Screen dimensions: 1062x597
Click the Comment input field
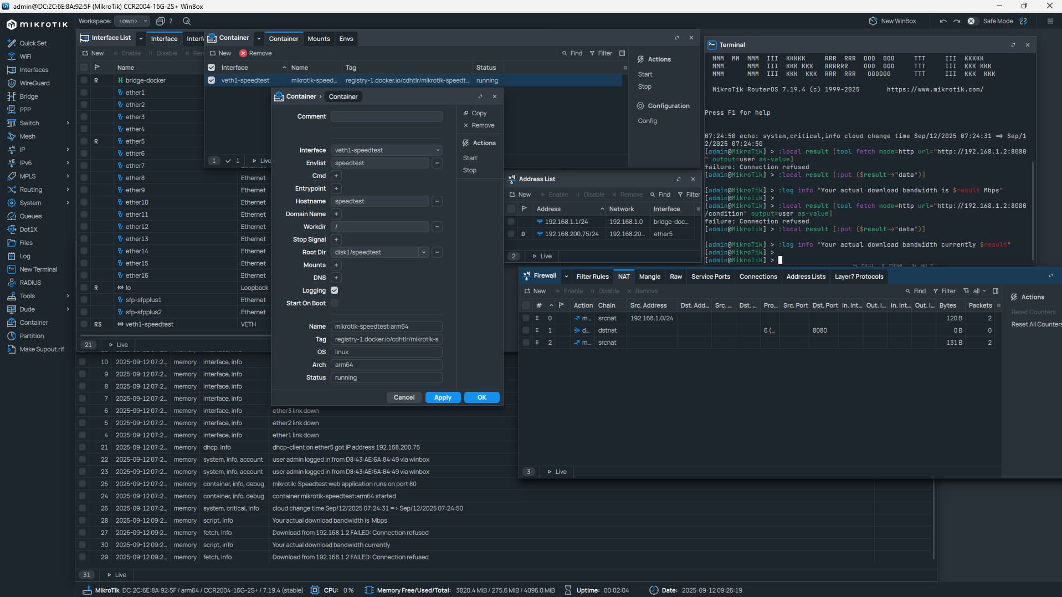tap(386, 116)
